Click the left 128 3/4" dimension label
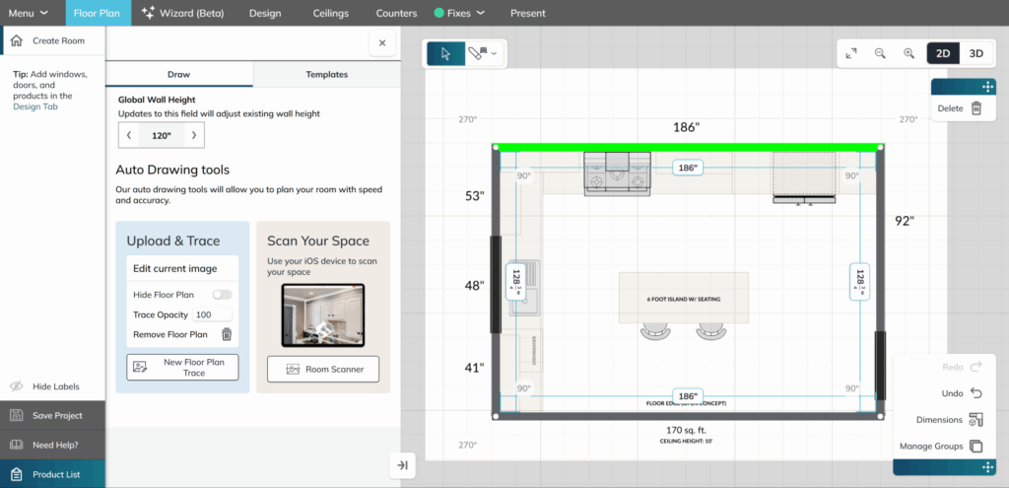Viewport: 1009px width, 488px height. [x=516, y=281]
